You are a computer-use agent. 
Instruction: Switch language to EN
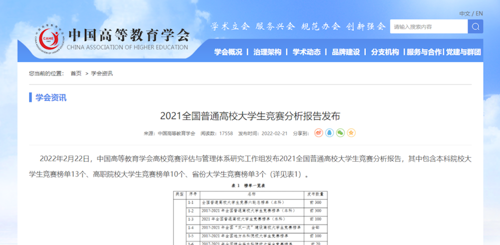click(x=479, y=13)
